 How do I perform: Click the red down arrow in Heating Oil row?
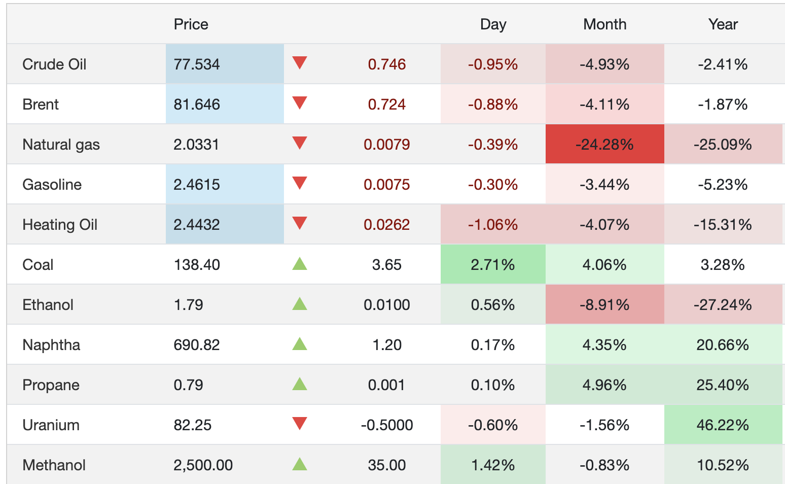(300, 223)
